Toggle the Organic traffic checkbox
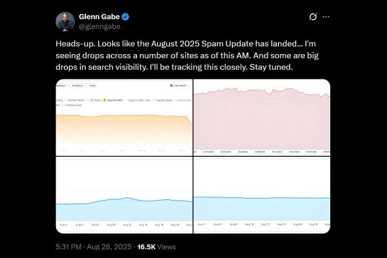Image resolution: width=387 pixels, height=258 pixels. tap(104, 101)
